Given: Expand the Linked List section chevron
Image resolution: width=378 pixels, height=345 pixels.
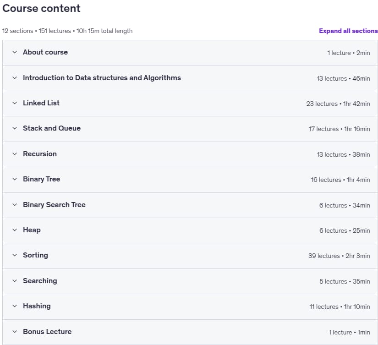Looking at the screenshot, I should [x=15, y=103].
